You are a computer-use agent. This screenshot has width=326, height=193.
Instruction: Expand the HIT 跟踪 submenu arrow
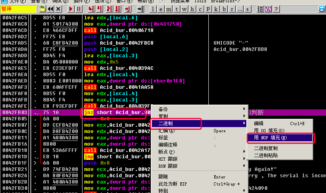tap(244, 159)
